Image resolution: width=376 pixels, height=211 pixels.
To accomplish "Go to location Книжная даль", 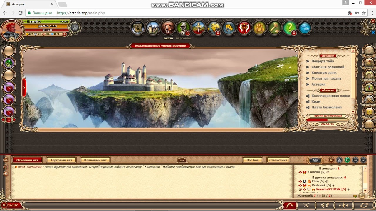I will pyautogui.click(x=324, y=73).
